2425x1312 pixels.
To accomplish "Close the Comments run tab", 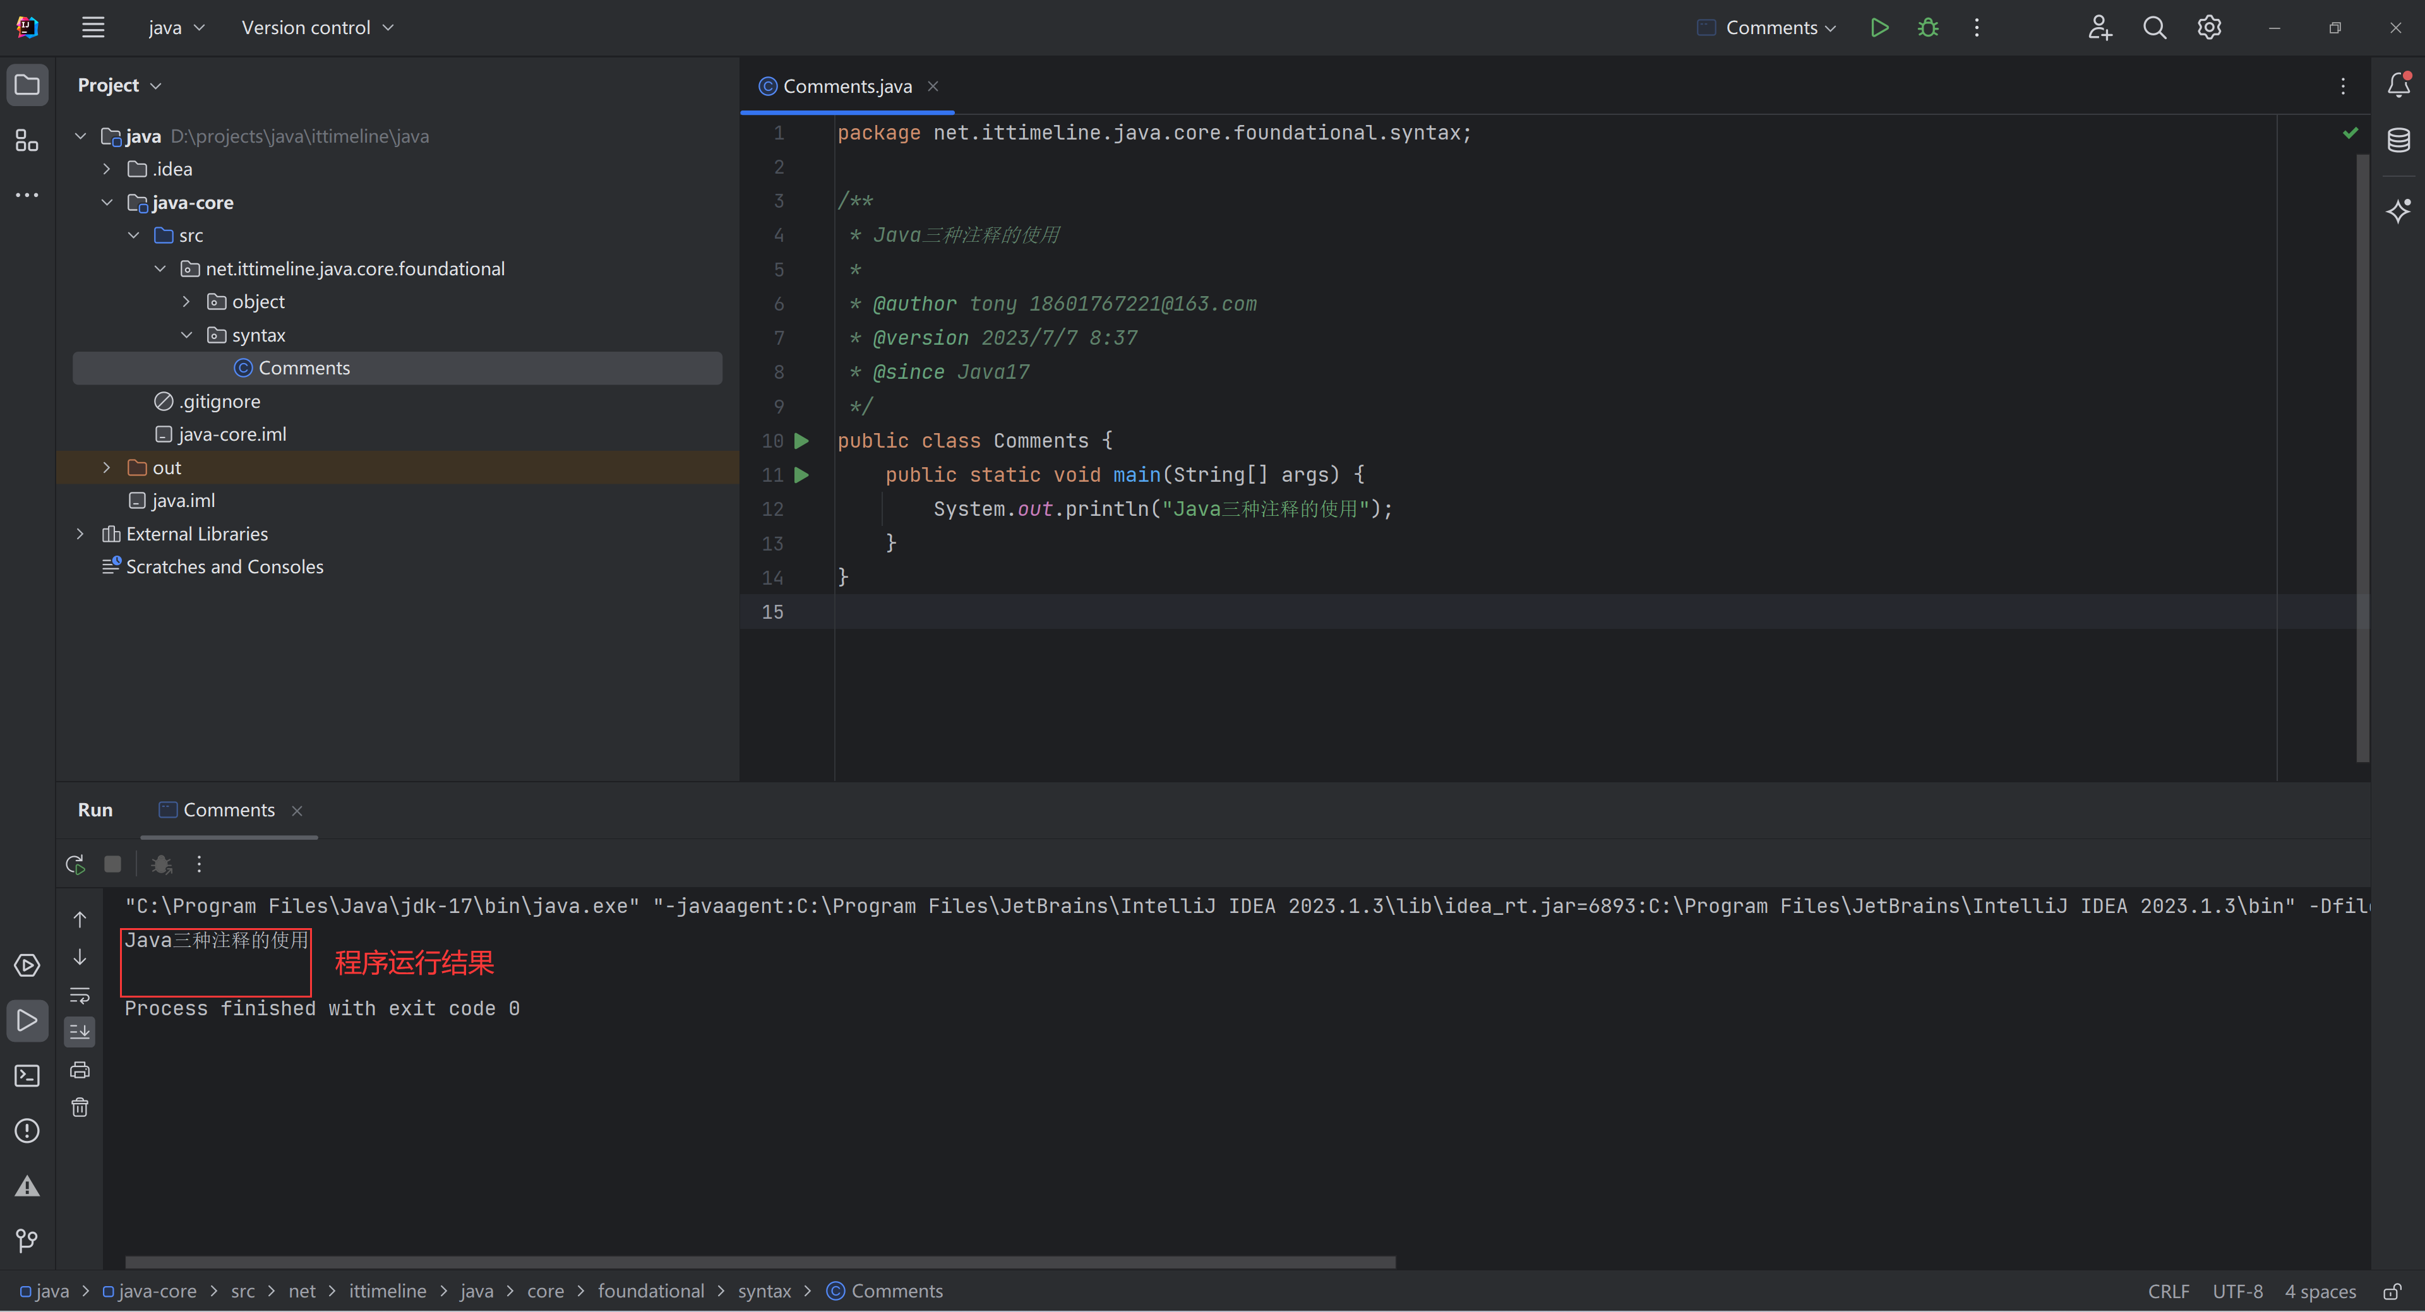I will (297, 810).
